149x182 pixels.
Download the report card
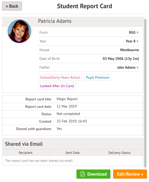click(93, 174)
